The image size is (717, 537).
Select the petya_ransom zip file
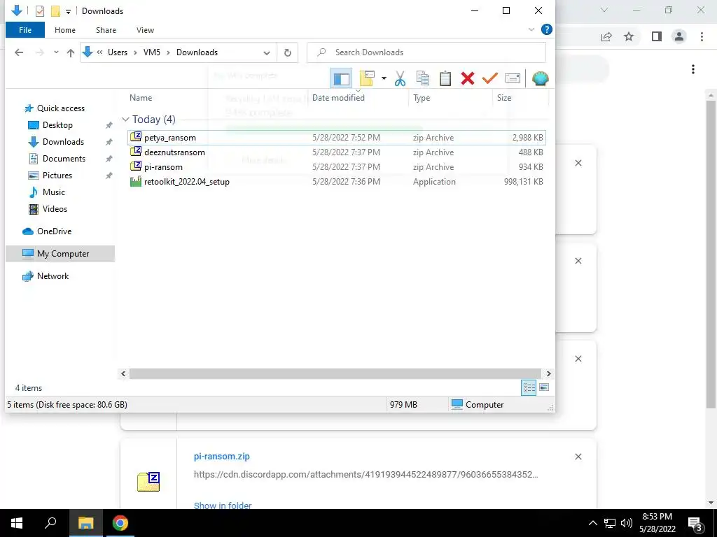[x=337, y=138]
